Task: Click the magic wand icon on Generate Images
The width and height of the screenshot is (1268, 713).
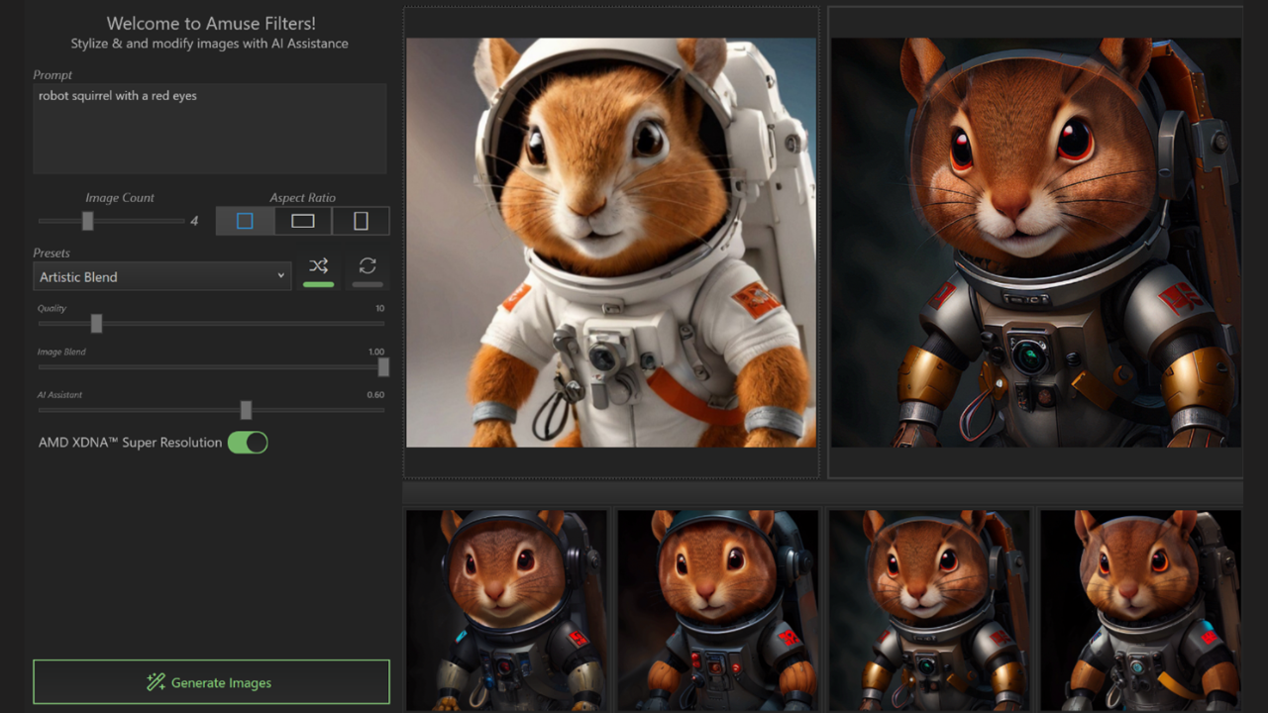Action: [x=156, y=682]
